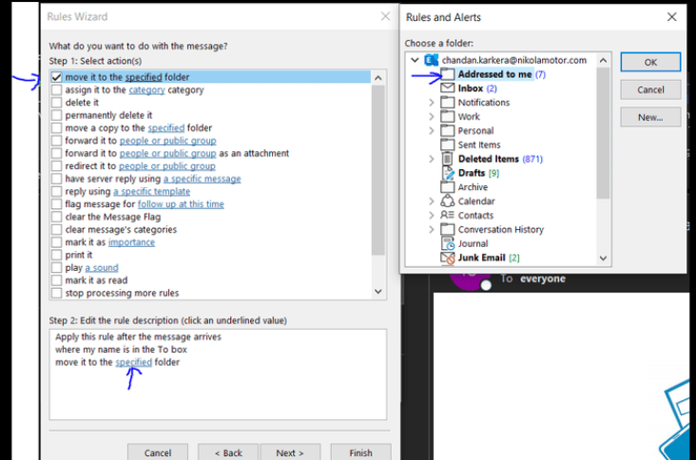The height and width of the screenshot is (460, 696).
Task: Expand the Work folder
Action: (x=432, y=117)
